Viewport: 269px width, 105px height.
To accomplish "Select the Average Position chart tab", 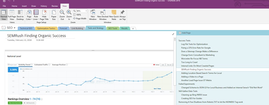I will pos(59,65).
